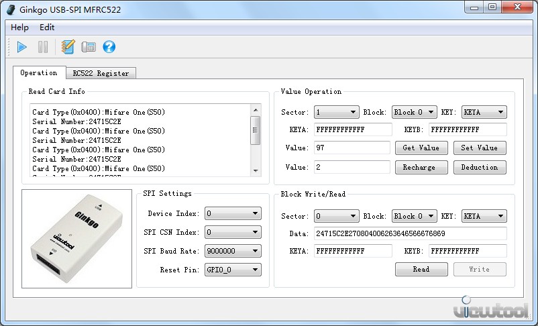The width and height of the screenshot is (538, 326).
Task: Switch to the RC522 Register tab
Action: pos(101,73)
